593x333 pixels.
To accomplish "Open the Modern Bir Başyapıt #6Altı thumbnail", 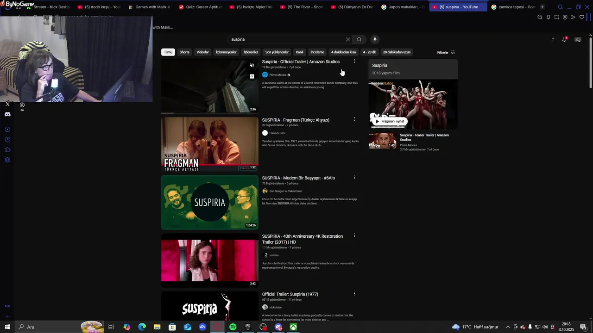I will click(209, 202).
